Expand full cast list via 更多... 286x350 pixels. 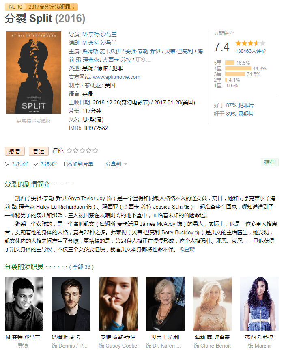click(143, 60)
